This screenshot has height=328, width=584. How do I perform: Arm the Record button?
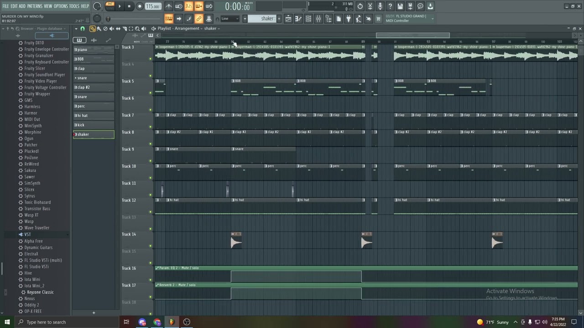140,6
